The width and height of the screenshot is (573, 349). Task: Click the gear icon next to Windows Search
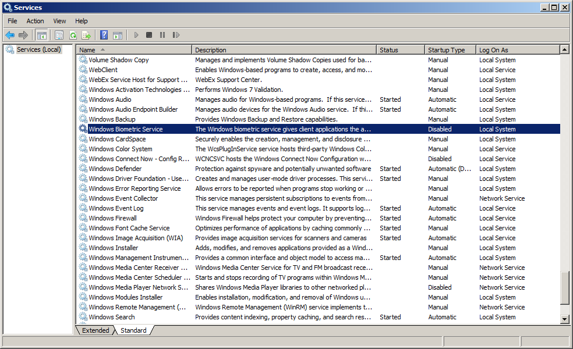83,317
